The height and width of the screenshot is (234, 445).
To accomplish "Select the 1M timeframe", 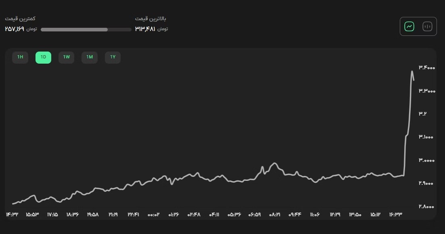I will pos(90,57).
